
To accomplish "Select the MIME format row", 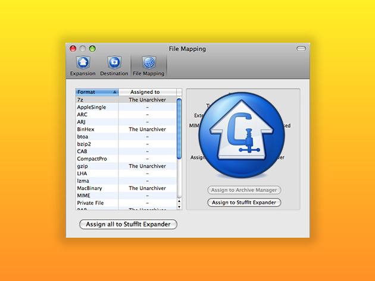I will (x=126, y=195).
